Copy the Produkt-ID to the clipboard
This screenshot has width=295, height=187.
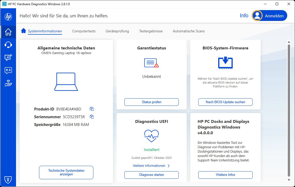click(92, 109)
